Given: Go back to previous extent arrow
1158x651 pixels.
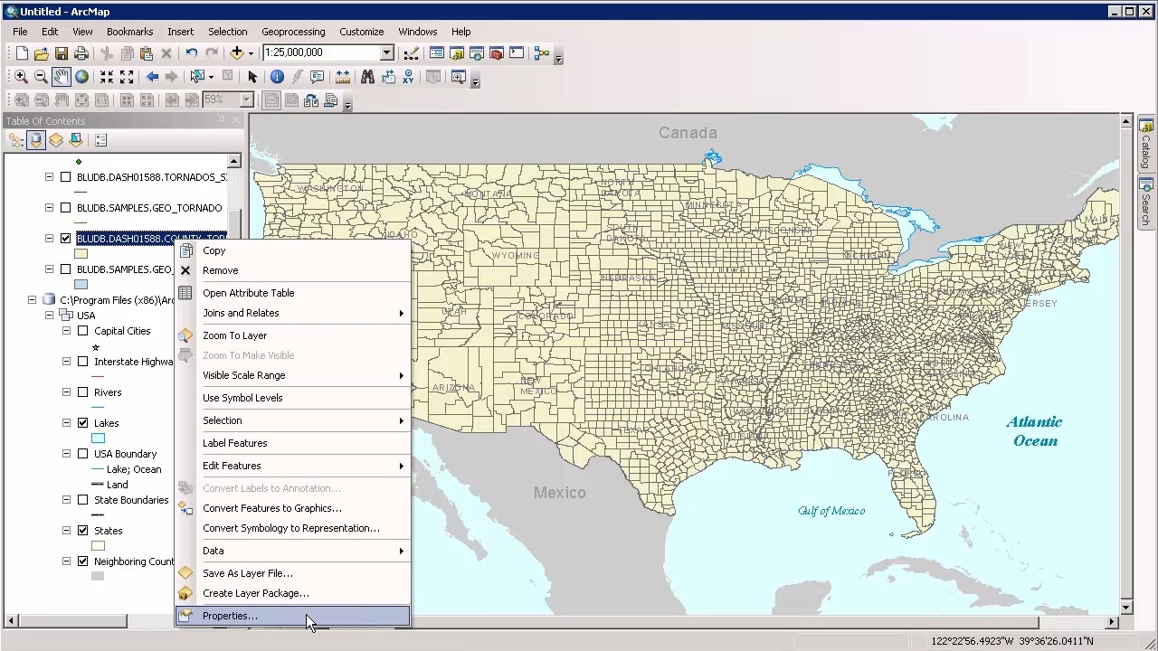Looking at the screenshot, I should click(x=152, y=78).
